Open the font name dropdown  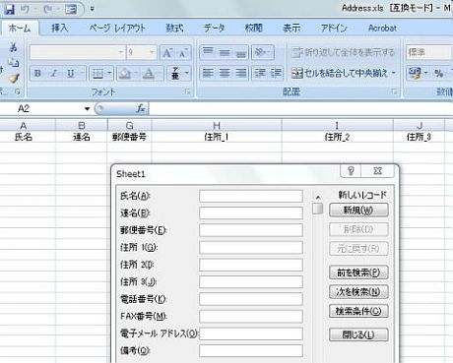point(120,52)
